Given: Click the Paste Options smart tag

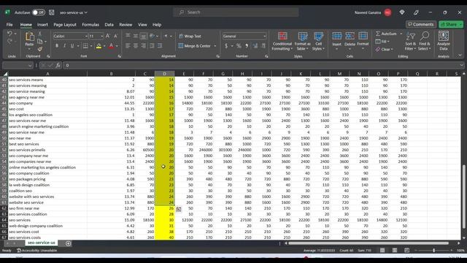Looking at the screenshot, I should coord(178,210).
